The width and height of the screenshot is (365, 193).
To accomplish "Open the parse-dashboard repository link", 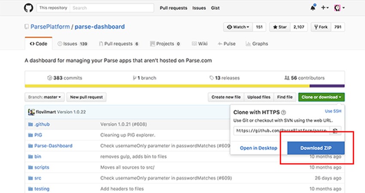I will [100, 27].
